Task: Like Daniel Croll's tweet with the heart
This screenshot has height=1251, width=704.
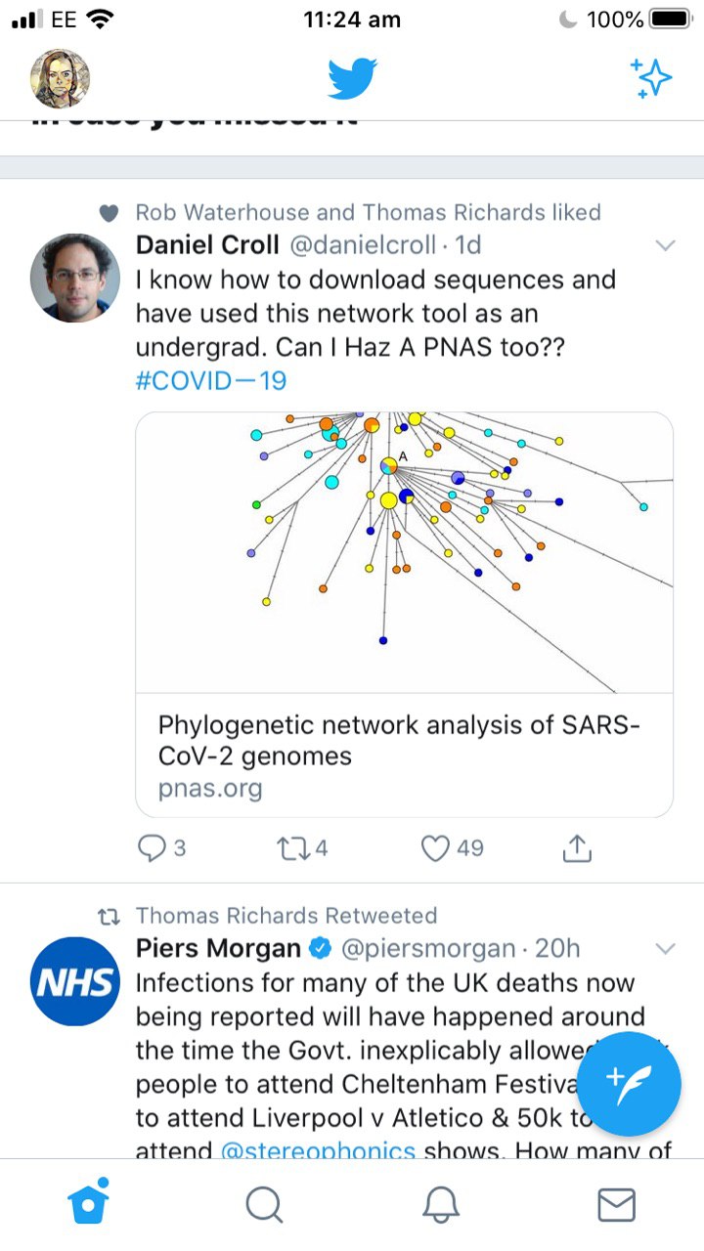Action: tap(435, 848)
